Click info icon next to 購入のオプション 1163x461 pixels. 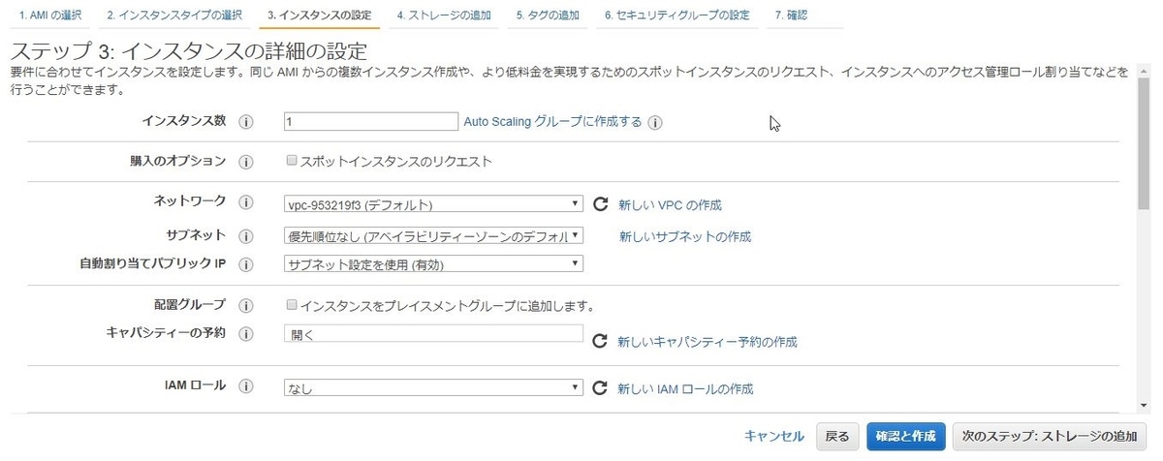click(x=245, y=162)
